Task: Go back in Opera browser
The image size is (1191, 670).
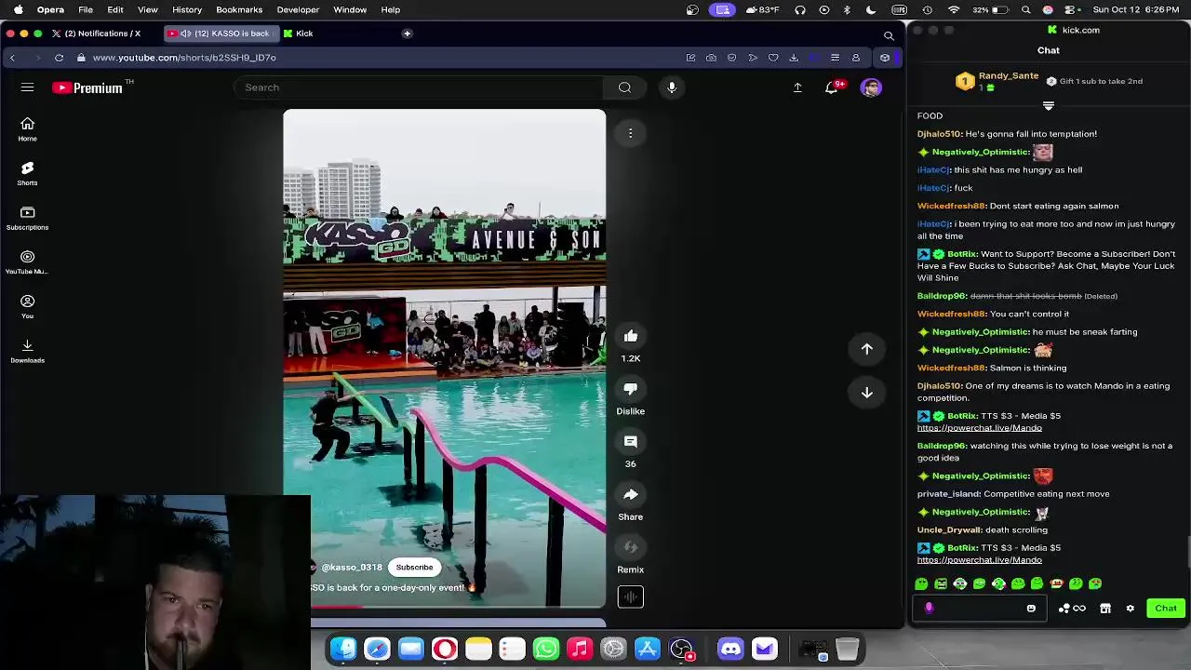Action: (12, 58)
